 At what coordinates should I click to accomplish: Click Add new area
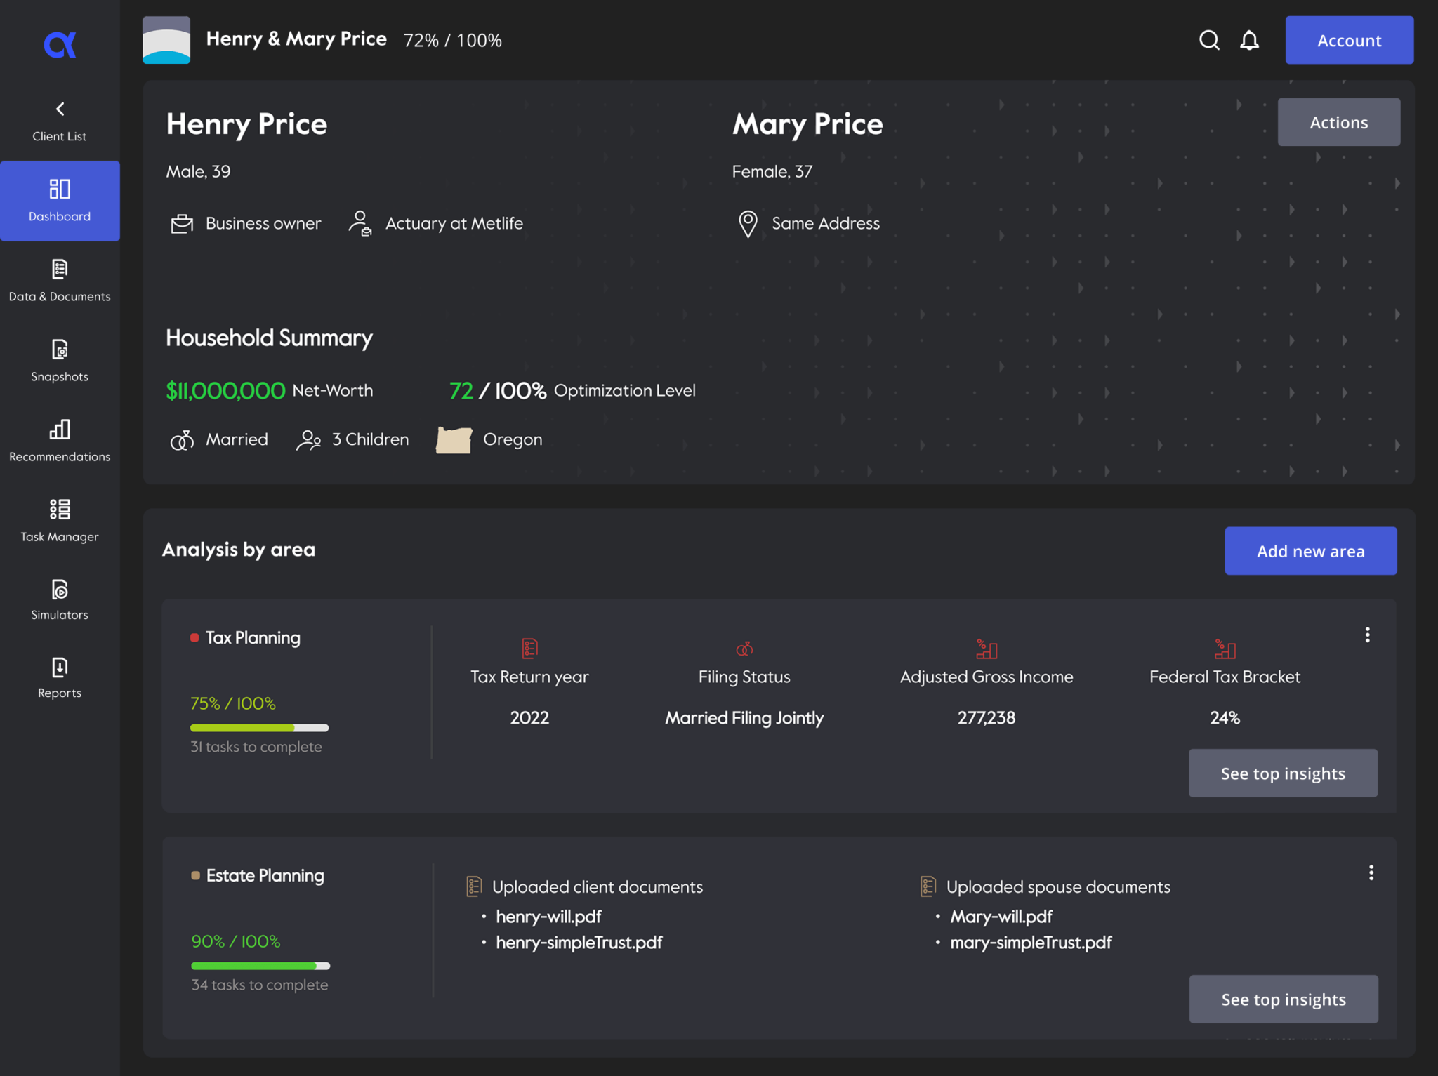point(1310,551)
